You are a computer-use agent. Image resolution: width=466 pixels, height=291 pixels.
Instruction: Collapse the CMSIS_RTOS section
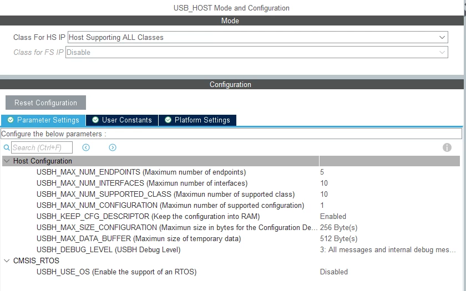tap(7, 261)
